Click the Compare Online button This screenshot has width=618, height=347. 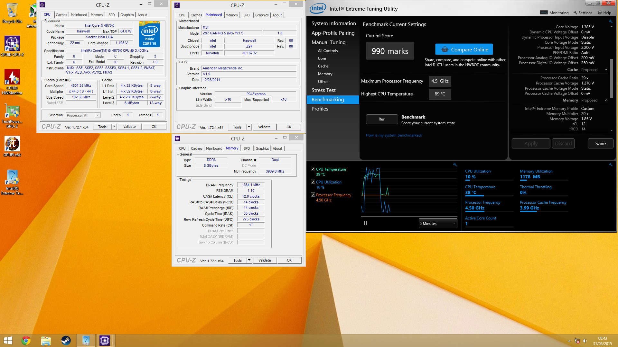pyautogui.click(x=464, y=49)
